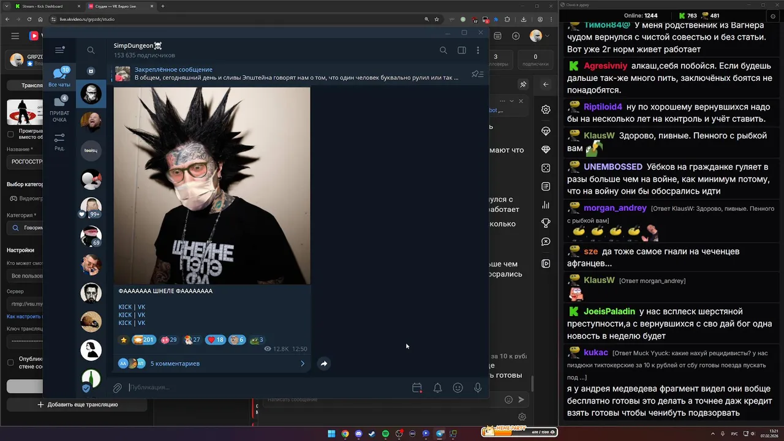Expand the VK profile avatar dropdown arrow
The image size is (784, 441).
(x=548, y=36)
